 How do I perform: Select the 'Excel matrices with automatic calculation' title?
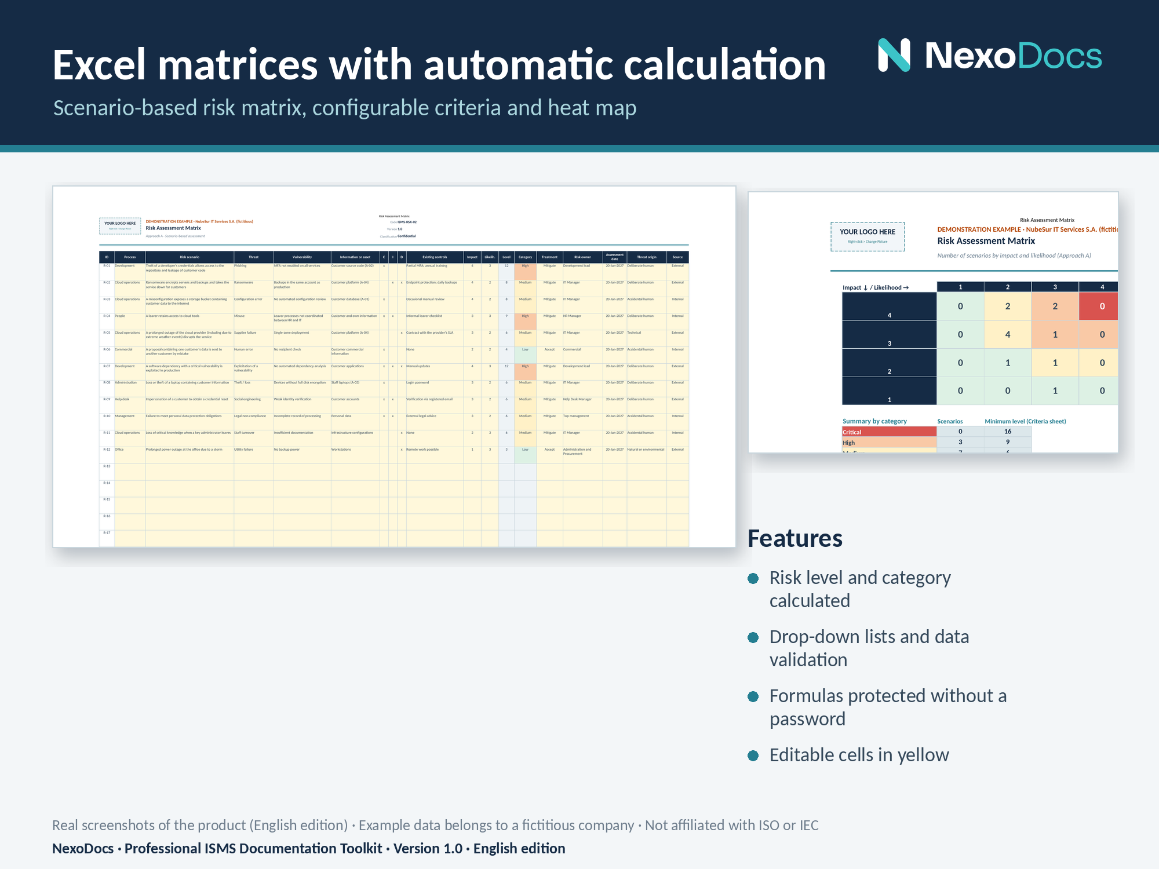click(439, 64)
